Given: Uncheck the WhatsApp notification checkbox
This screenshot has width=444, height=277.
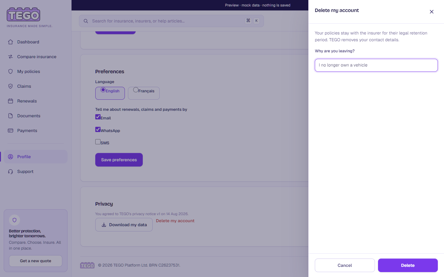Looking at the screenshot, I should click(98, 130).
